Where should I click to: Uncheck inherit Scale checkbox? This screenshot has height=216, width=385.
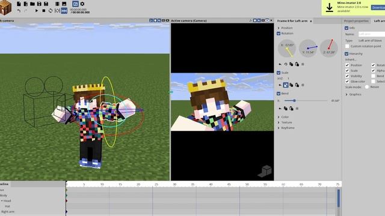[x=347, y=71]
